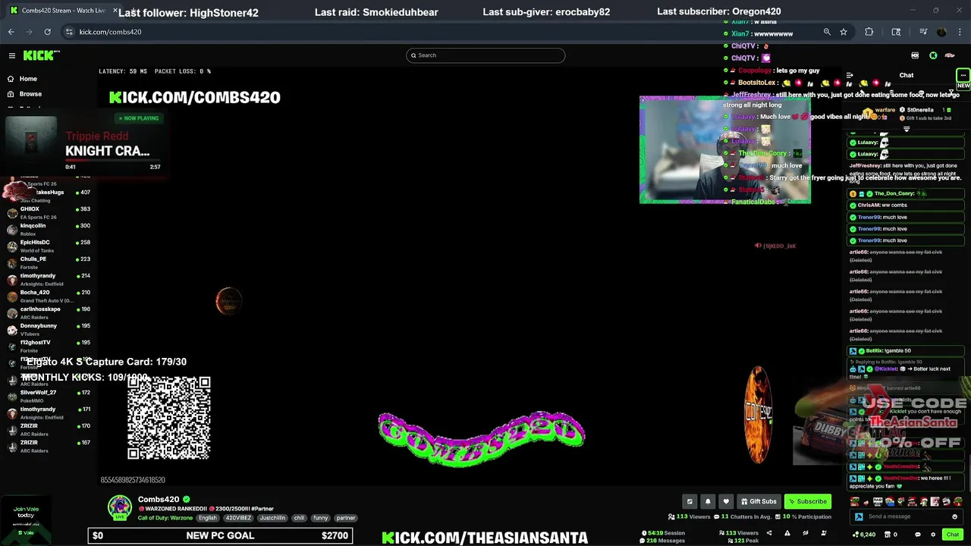Expand the gift leaderboard down arrow
This screenshot has width=971, height=546.
(907, 129)
